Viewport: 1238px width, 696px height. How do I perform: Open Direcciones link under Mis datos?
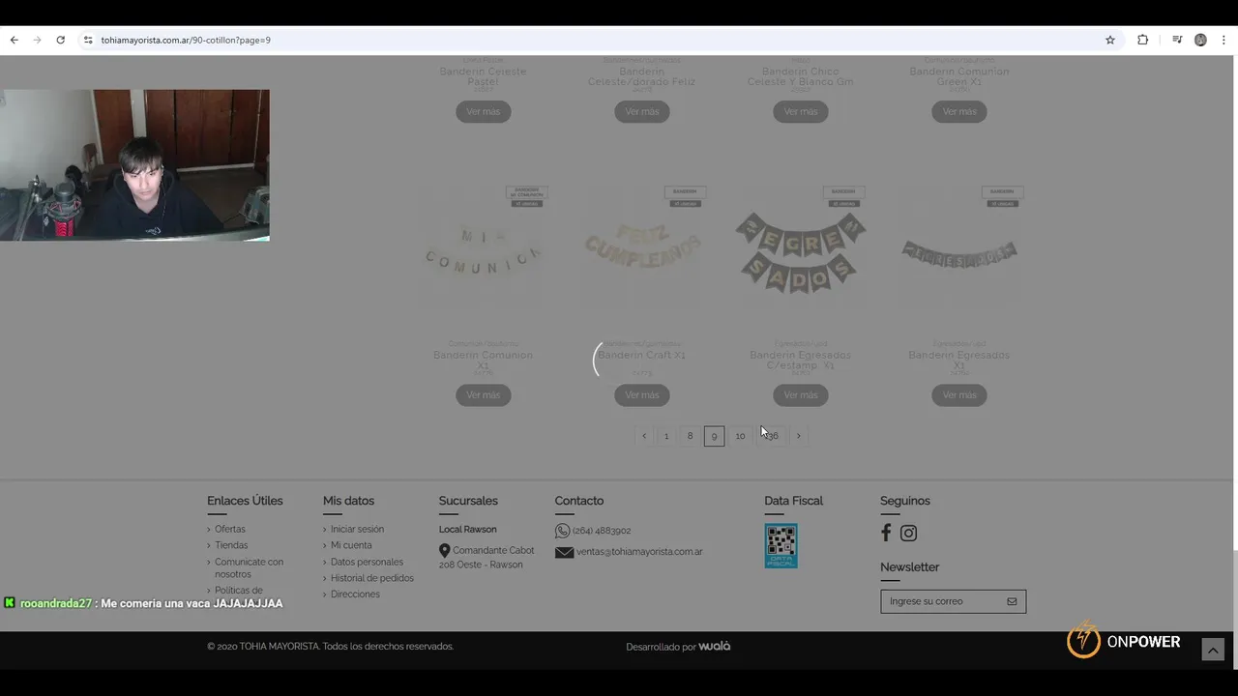[x=355, y=594]
